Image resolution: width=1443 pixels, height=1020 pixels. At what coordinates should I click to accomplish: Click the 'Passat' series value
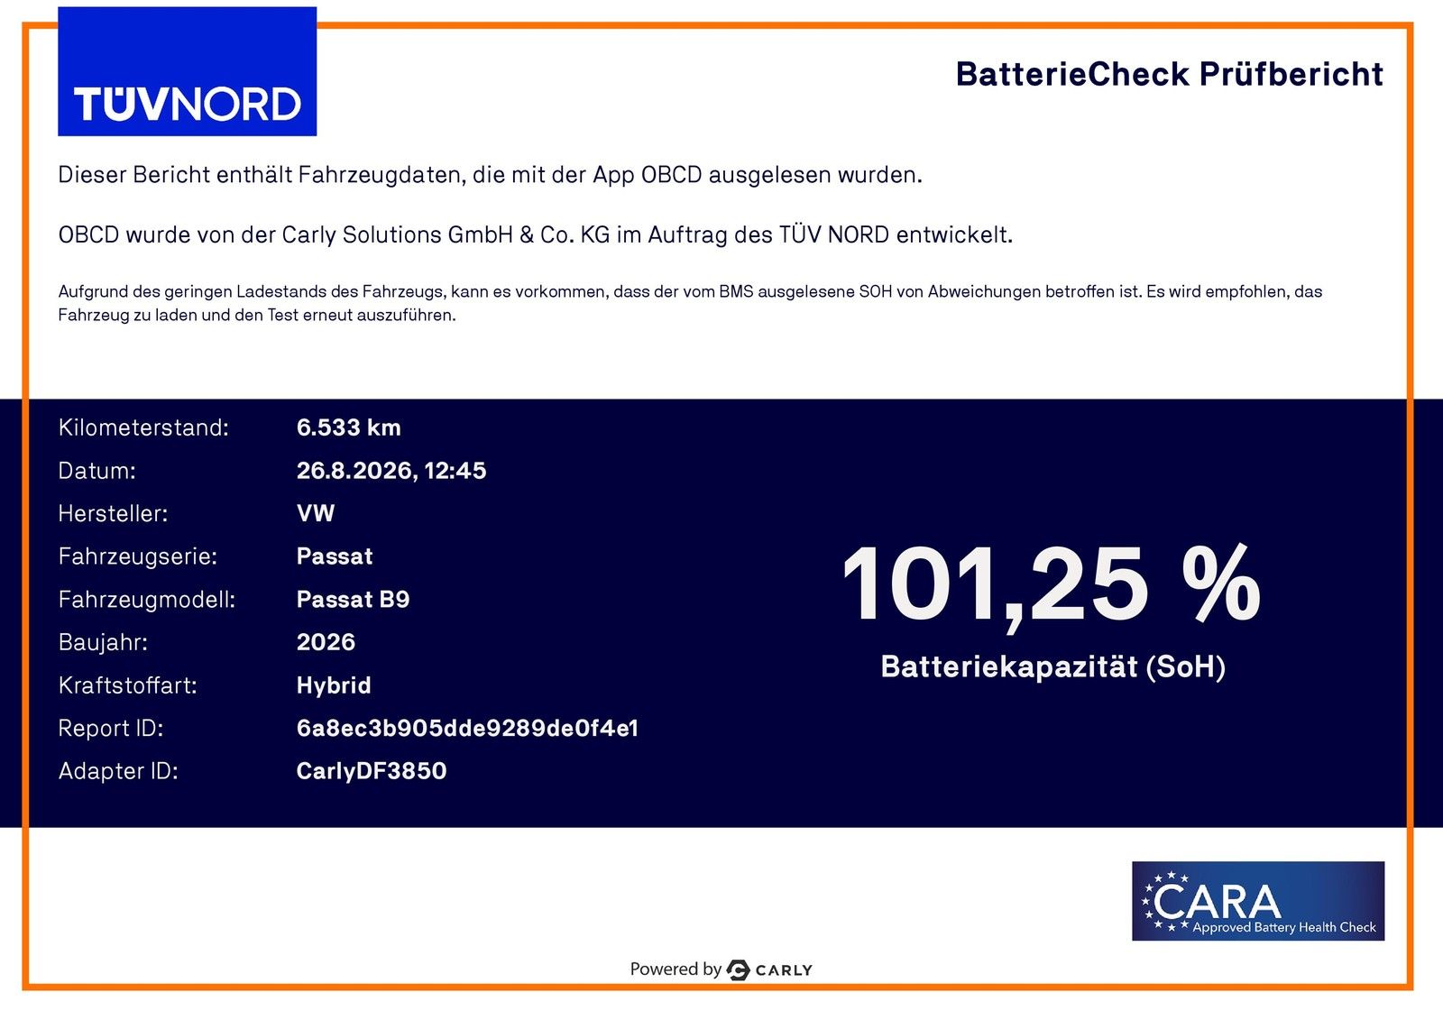[335, 556]
